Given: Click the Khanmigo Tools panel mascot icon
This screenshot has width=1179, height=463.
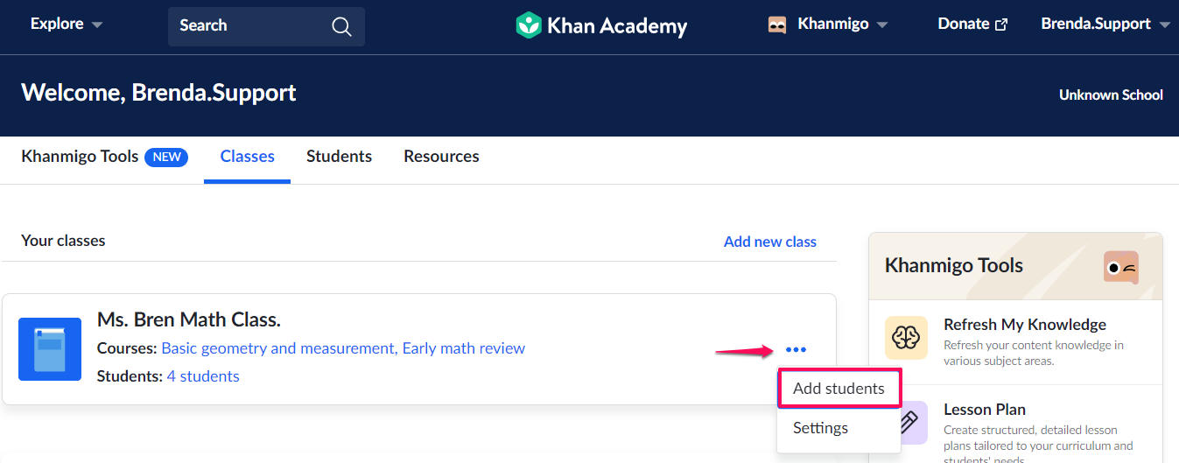Looking at the screenshot, I should (1121, 267).
